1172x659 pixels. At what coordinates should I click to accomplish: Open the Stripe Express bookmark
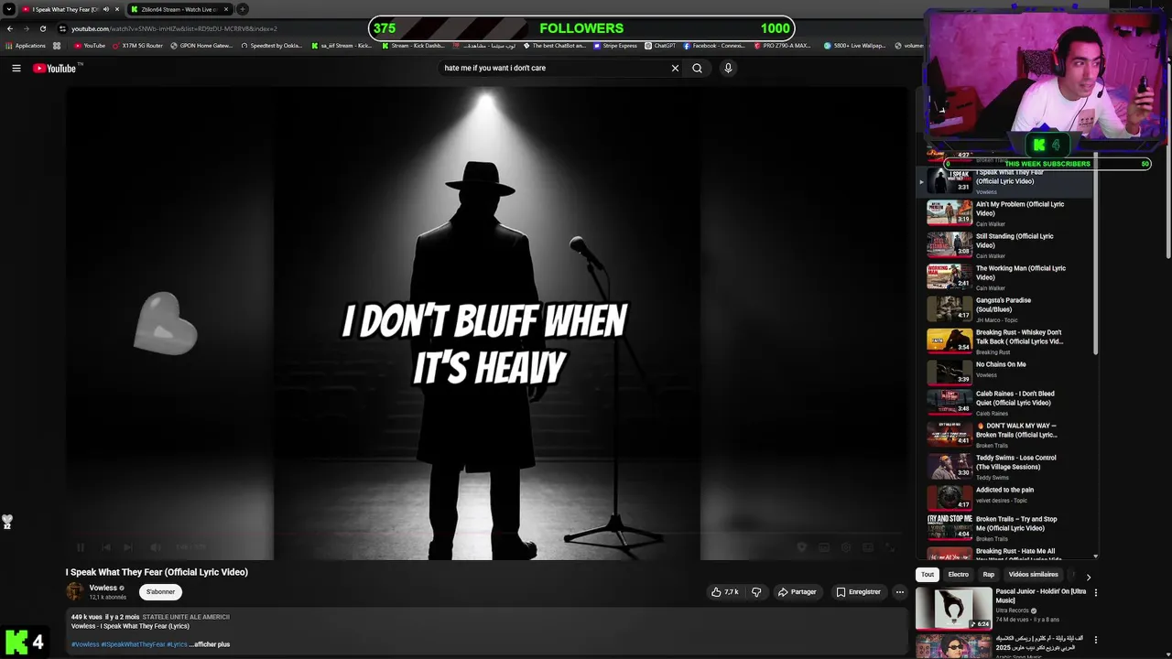[x=614, y=46]
